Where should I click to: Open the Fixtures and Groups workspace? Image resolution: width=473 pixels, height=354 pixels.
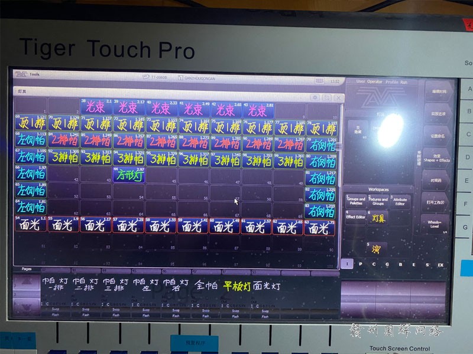(378, 201)
